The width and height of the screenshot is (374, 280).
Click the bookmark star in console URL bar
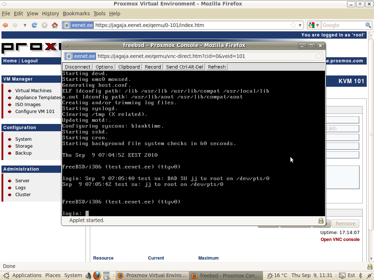[318, 56]
